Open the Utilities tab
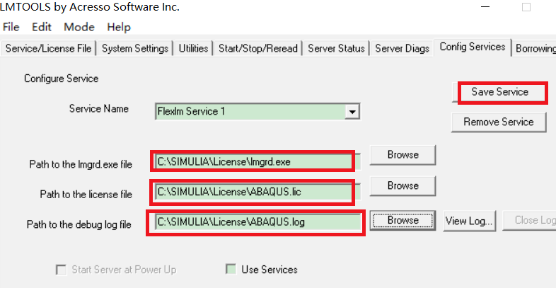The height and width of the screenshot is (288, 556). click(x=193, y=48)
